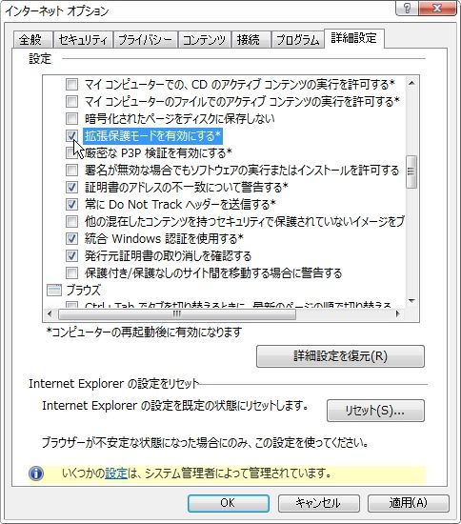
Task: Select 統合 Windows 認証を使用する* text
Action: click(164, 238)
